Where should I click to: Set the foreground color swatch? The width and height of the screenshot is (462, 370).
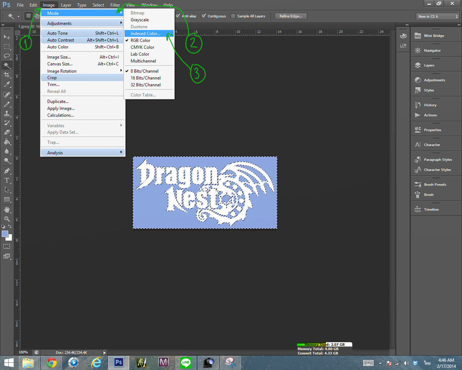5,234
